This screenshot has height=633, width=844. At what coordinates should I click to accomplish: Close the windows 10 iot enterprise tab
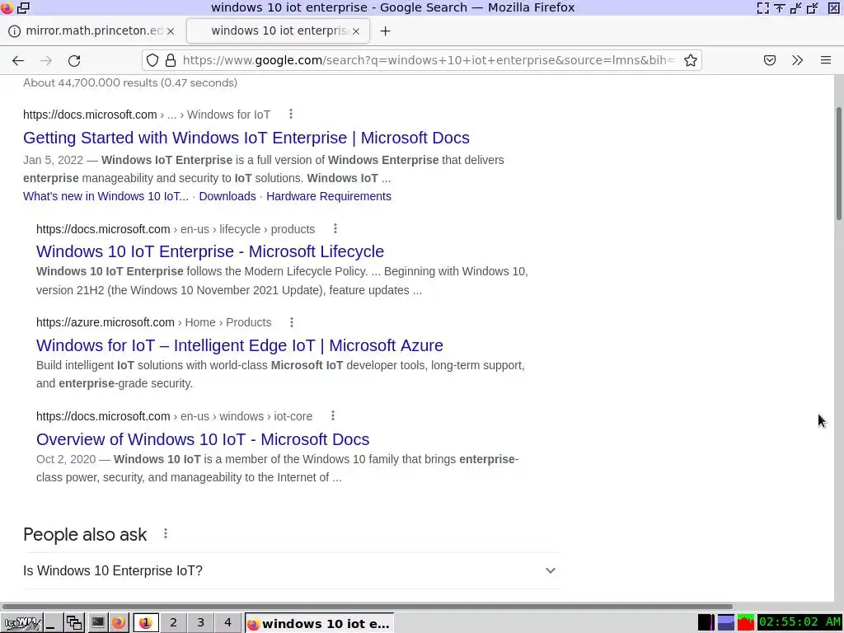(x=356, y=31)
